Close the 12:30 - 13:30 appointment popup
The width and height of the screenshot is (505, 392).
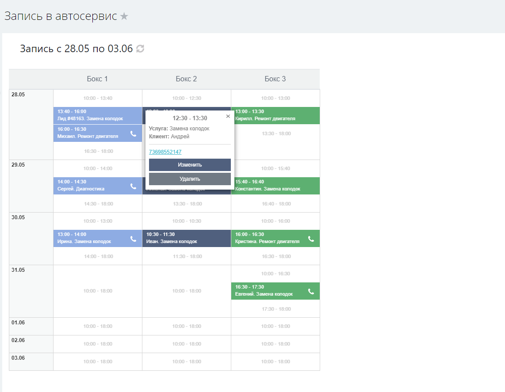[x=228, y=116]
